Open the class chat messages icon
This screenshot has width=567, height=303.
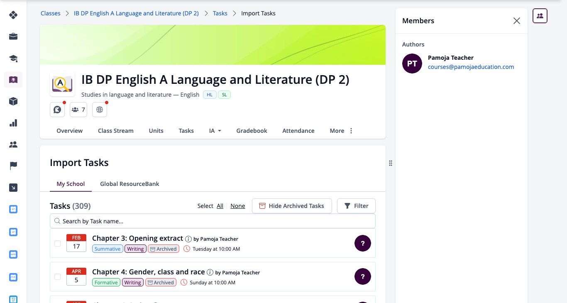(x=57, y=110)
